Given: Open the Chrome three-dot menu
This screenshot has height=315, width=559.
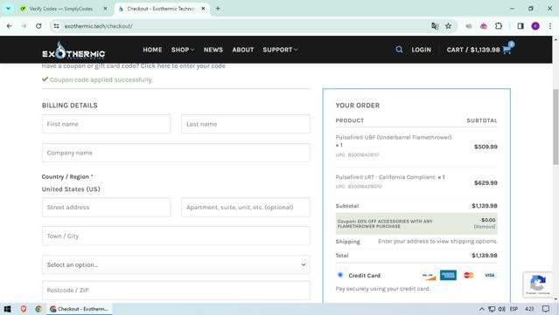Looking at the screenshot, I should (x=550, y=26).
